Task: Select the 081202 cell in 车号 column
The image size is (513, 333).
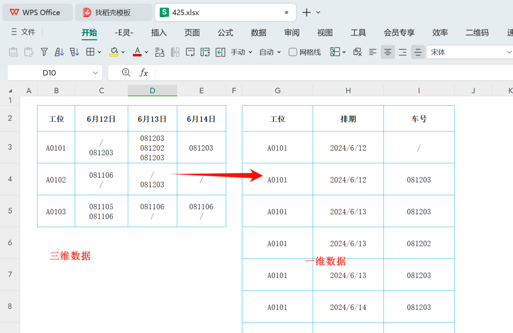Action: click(419, 243)
